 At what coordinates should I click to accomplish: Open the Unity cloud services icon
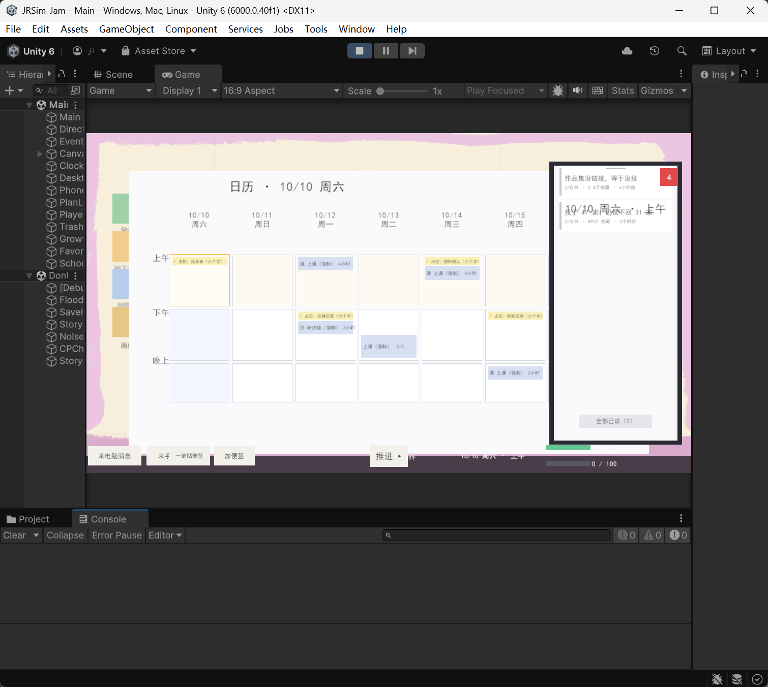(627, 51)
